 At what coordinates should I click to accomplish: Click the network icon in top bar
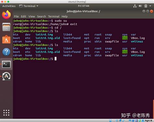click(x=135, y=6)
